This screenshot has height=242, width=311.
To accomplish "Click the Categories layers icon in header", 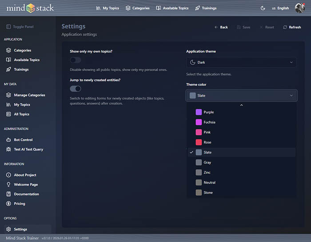I will pos(128,8).
